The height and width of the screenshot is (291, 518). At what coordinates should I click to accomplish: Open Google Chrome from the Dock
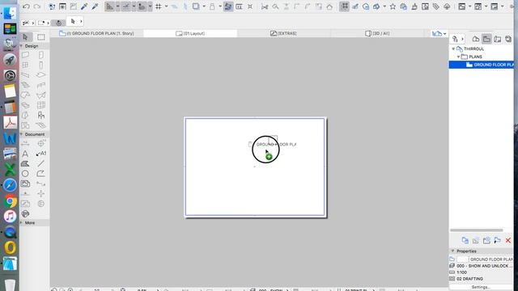10,201
